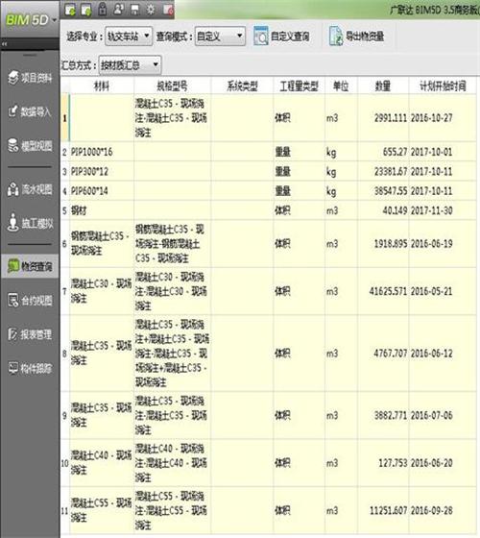Select 施工模拟 in the sidebar
This screenshot has width=480, height=538.
(30, 223)
